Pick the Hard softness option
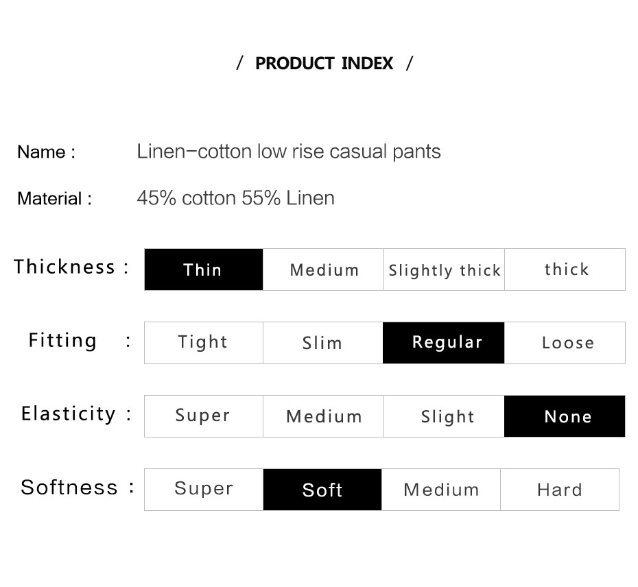This screenshot has width=638, height=587. [560, 490]
